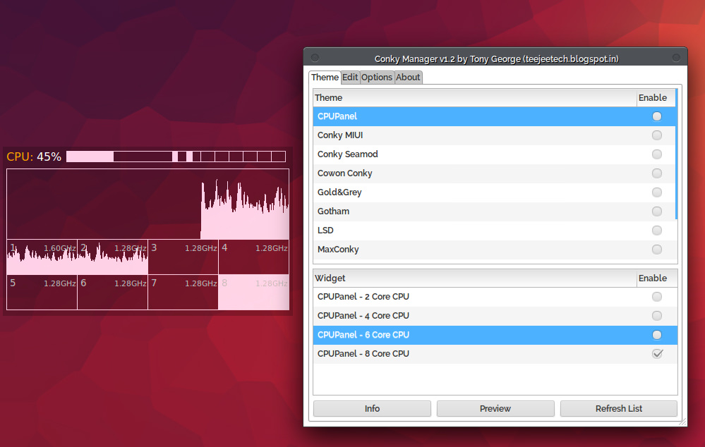The width and height of the screenshot is (705, 447).
Task: Click the window button at title bar left
Action: [315, 59]
